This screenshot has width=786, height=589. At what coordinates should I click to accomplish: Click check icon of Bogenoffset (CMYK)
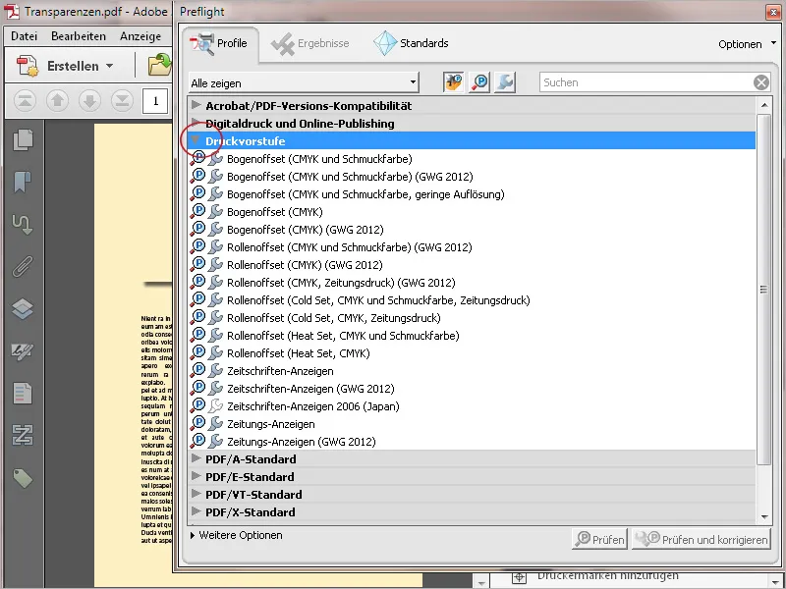point(198,211)
